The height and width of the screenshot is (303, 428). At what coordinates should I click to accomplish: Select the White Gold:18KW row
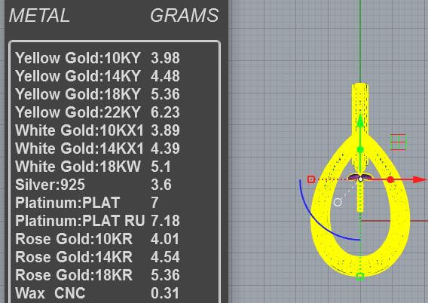(93, 167)
